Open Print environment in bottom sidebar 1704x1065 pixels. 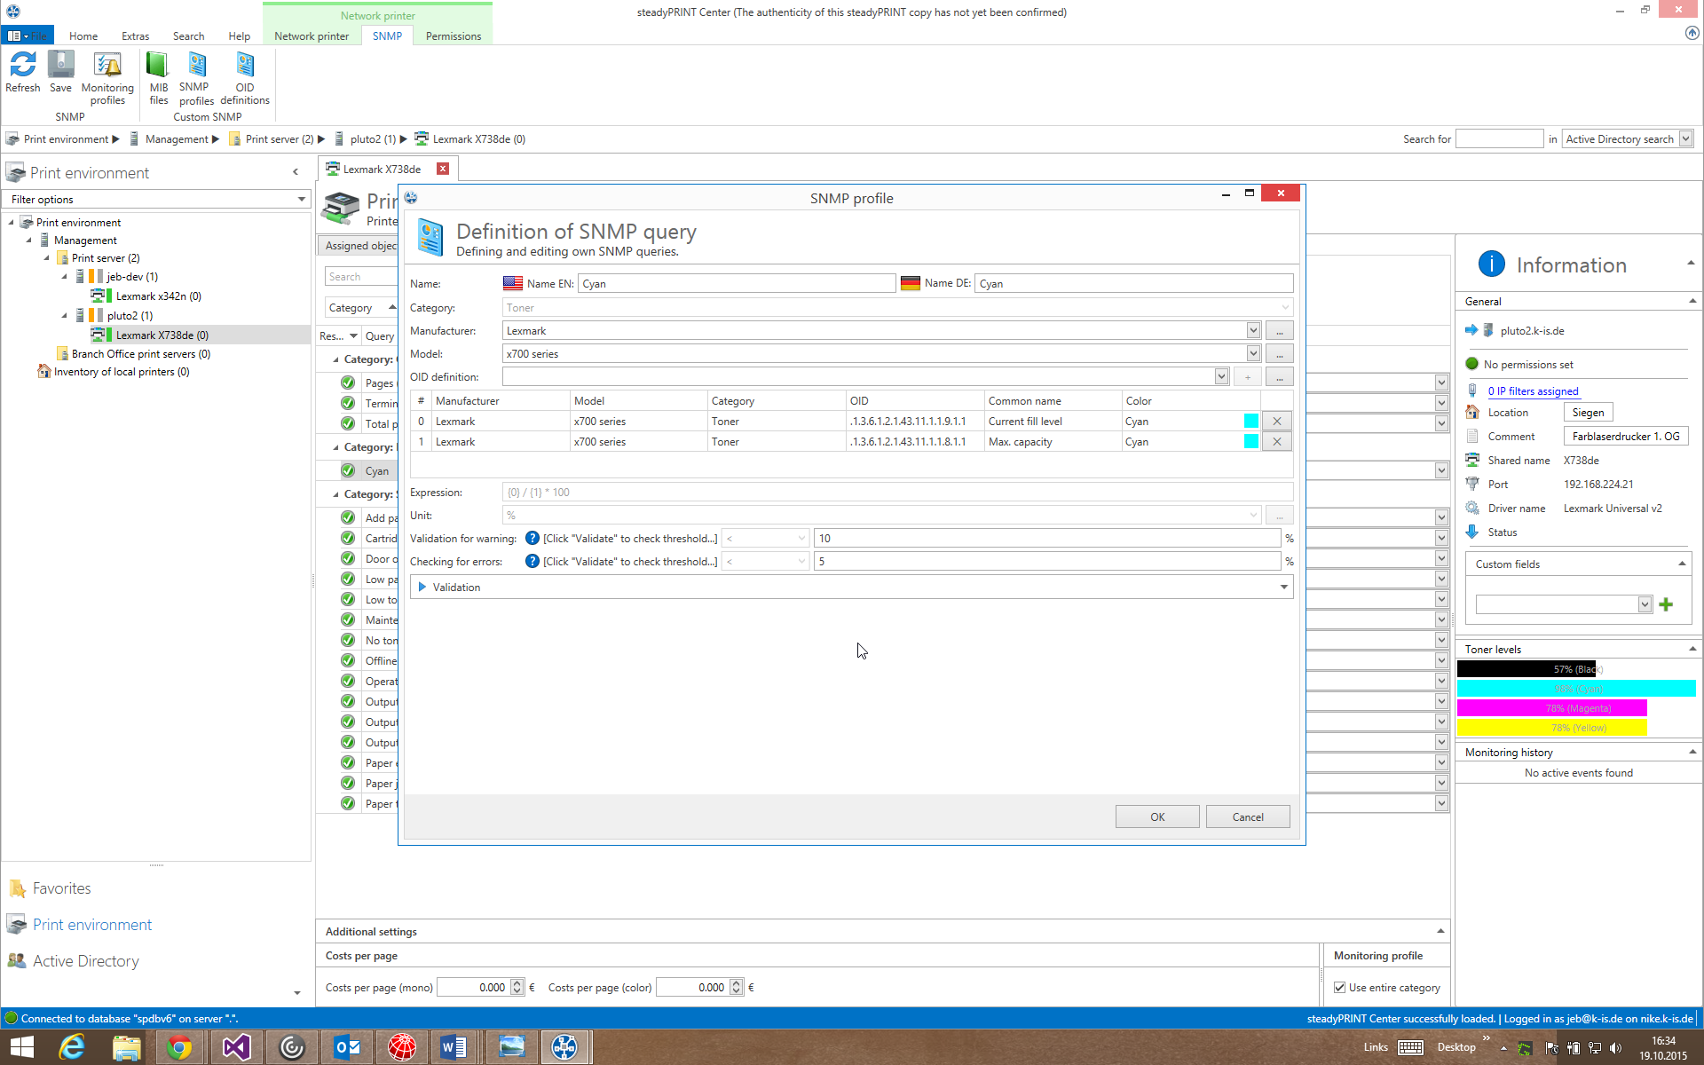point(92,925)
